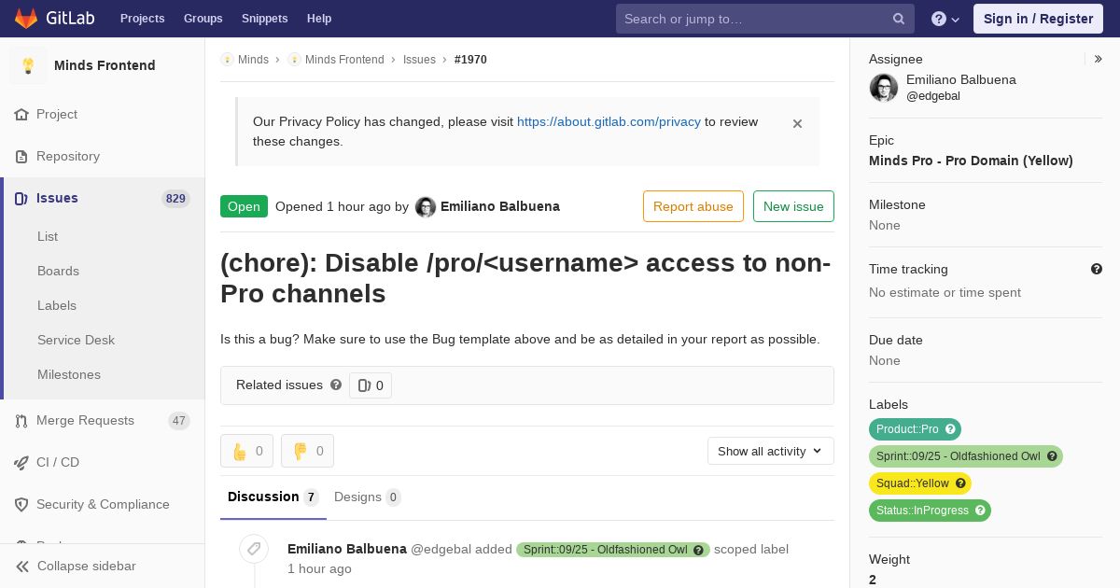
Task: Click the 47 merge requests badge
Action: (179, 421)
